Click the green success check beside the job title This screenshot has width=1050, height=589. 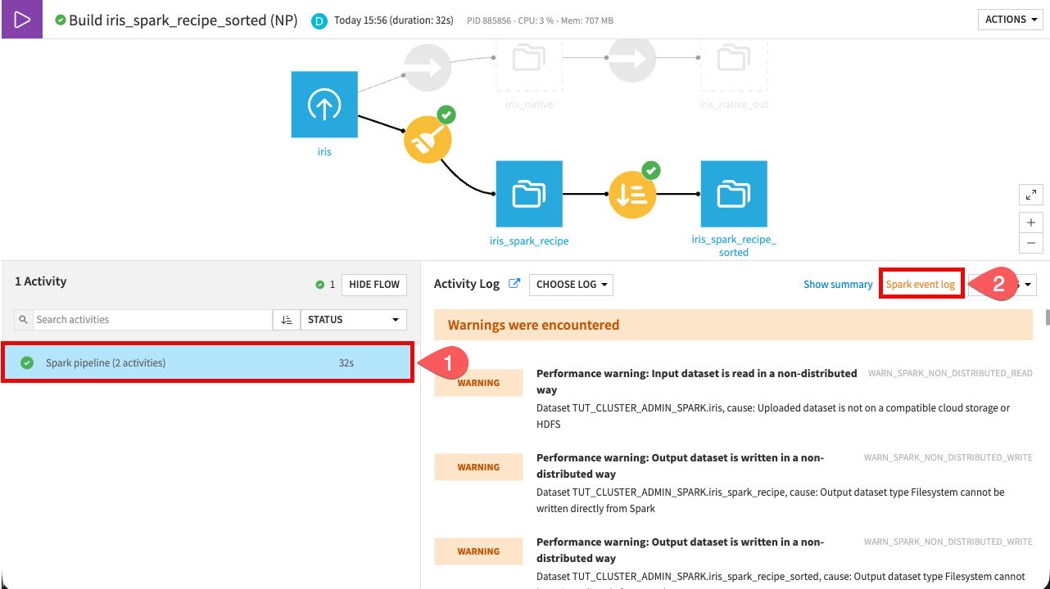coord(61,20)
